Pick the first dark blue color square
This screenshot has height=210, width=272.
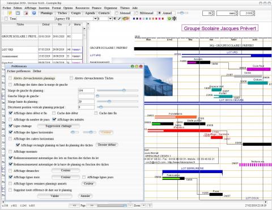click(x=134, y=19)
